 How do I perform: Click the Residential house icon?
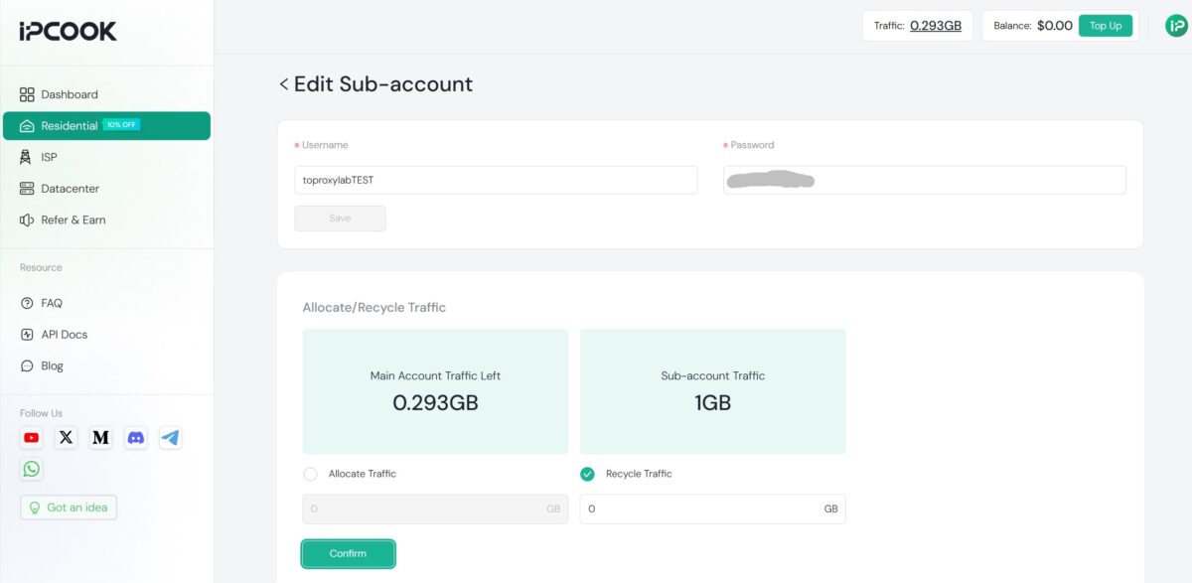point(27,126)
